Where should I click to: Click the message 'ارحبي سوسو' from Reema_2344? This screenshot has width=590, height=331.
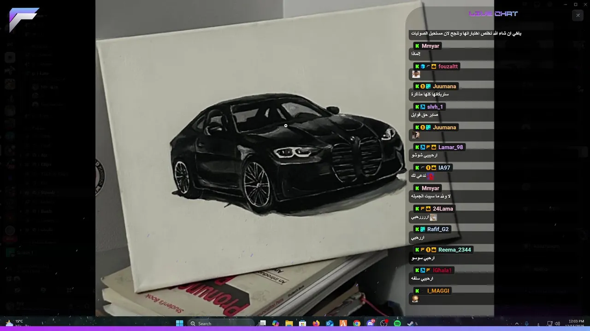coord(423,258)
